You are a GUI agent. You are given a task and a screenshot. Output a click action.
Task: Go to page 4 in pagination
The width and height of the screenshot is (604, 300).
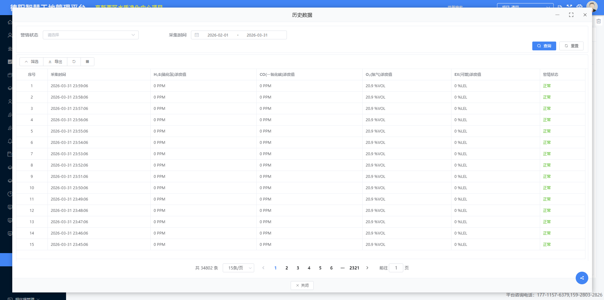point(309,268)
